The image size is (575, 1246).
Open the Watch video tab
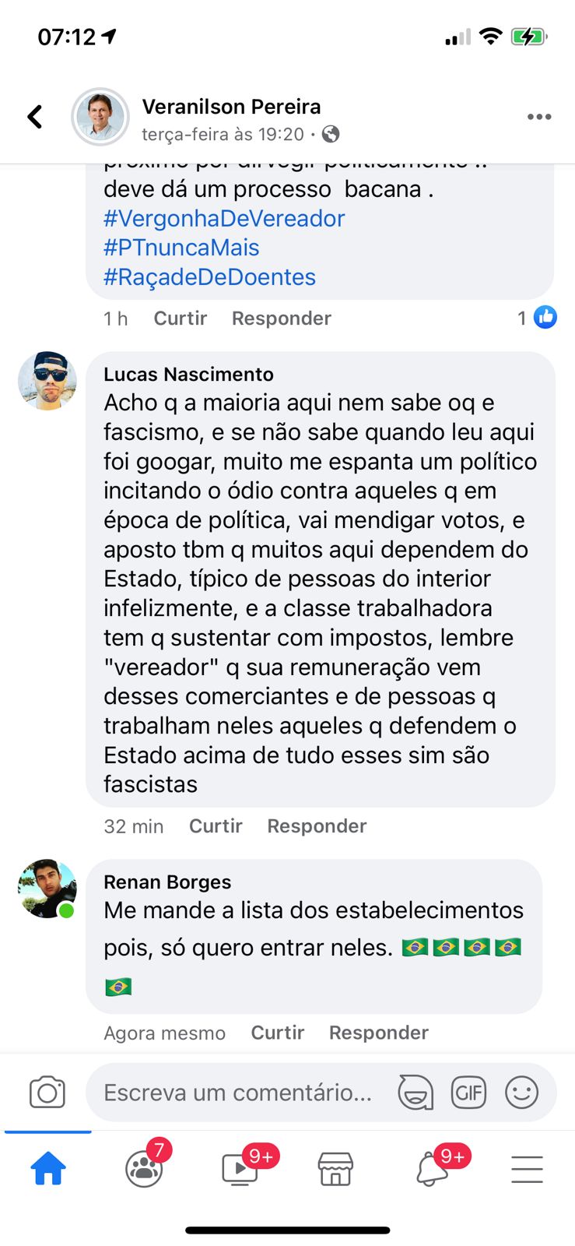click(x=240, y=1169)
